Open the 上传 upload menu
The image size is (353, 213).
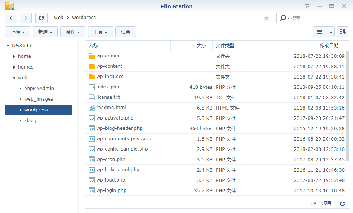tap(18, 32)
